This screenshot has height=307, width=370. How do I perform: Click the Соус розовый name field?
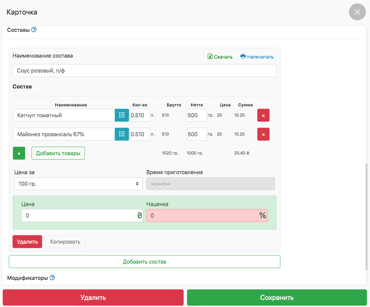[x=144, y=70]
